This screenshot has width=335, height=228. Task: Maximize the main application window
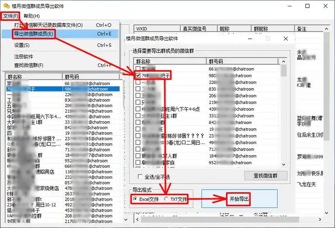tap(307, 6)
